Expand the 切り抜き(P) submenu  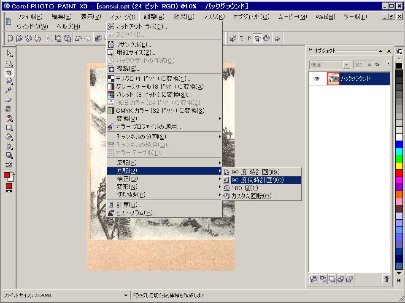(164, 195)
